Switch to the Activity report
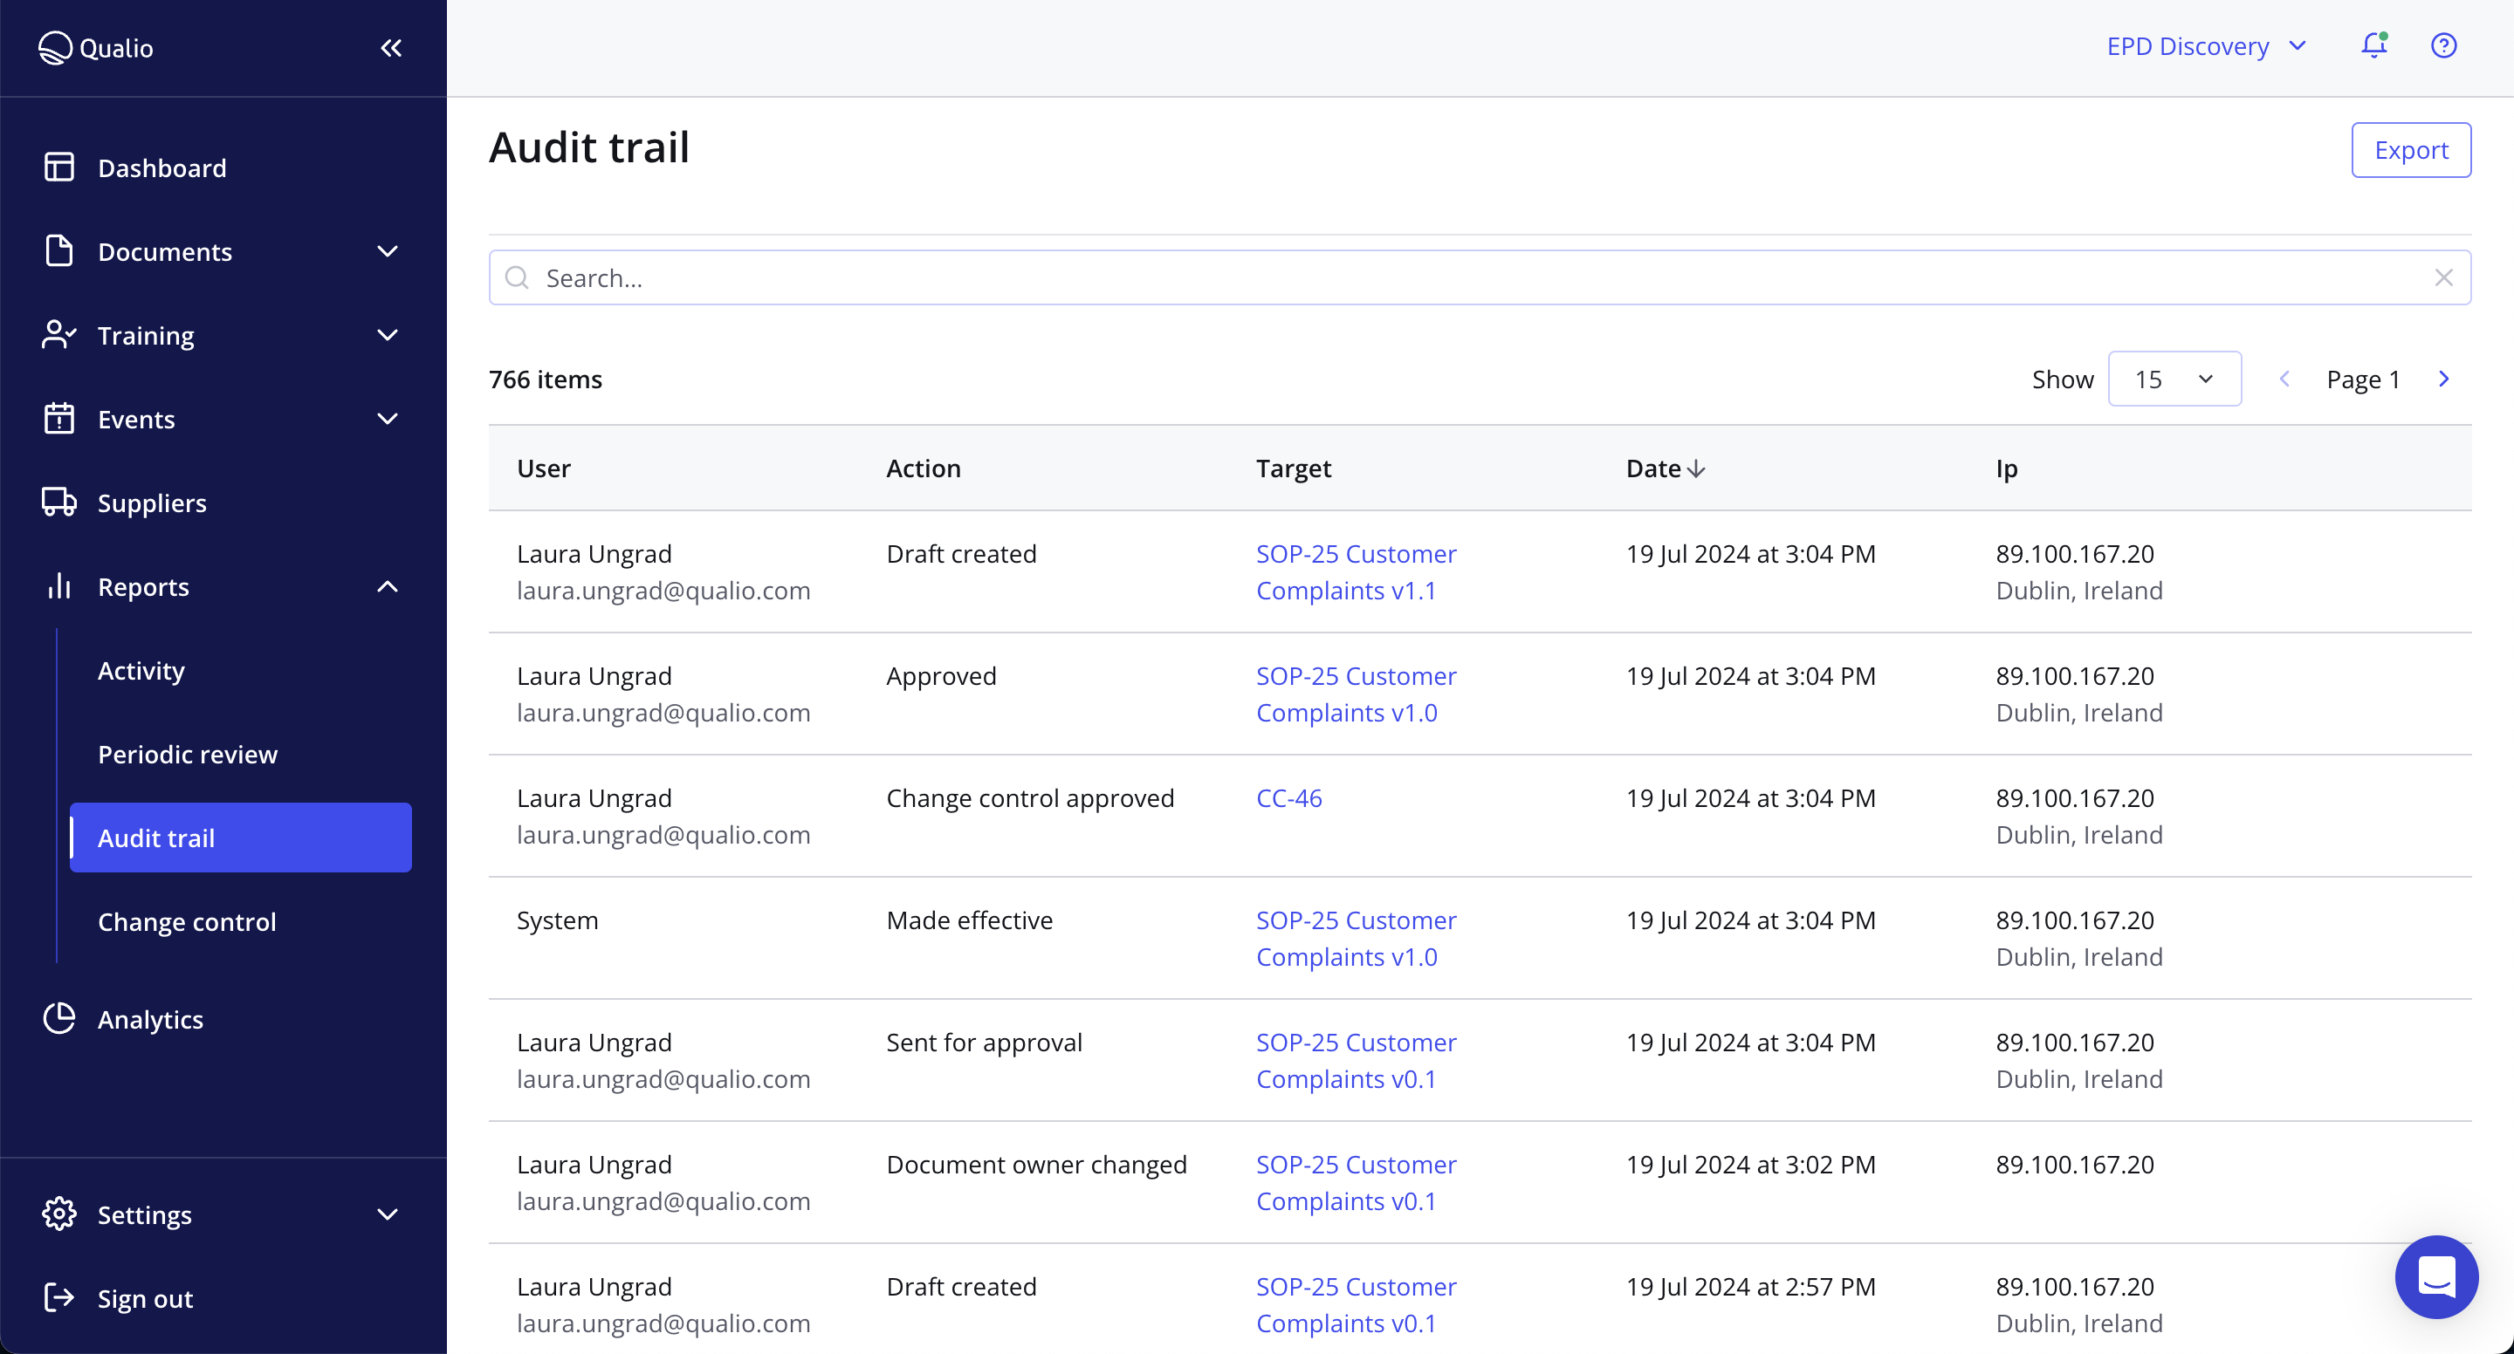 click(141, 670)
